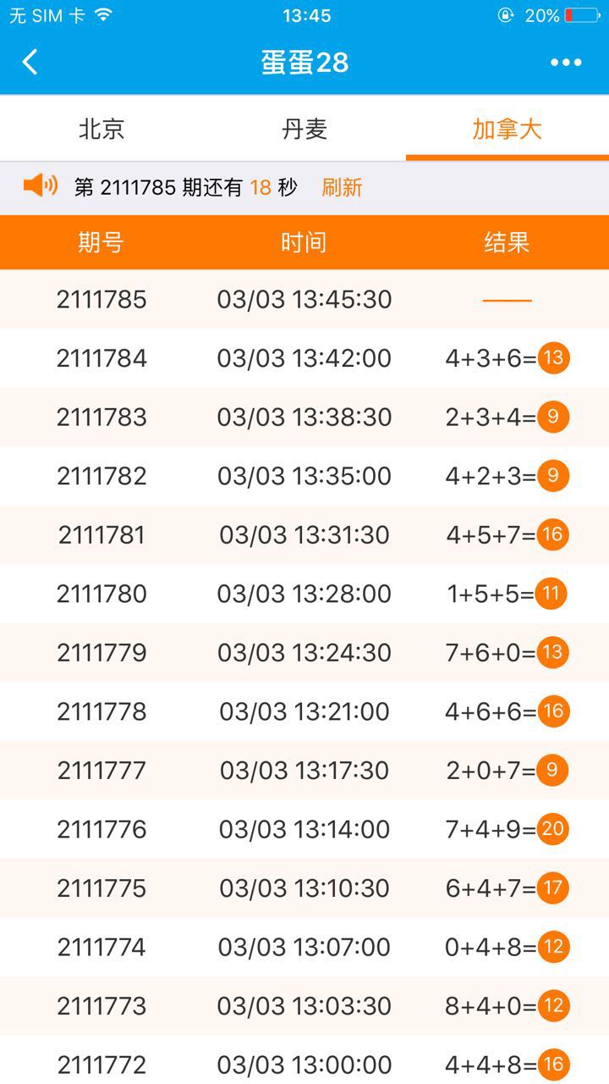Tap the 结果 column header
Screen dimensions: 609x1084
[507, 243]
